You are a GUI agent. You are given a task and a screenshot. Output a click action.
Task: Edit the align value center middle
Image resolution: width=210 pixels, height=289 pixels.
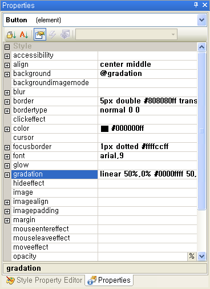coord(147,65)
